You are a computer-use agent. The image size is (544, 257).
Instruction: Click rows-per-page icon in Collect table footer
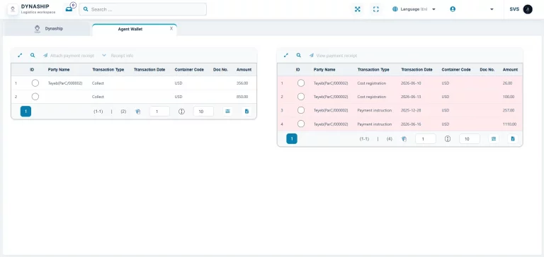(181, 112)
